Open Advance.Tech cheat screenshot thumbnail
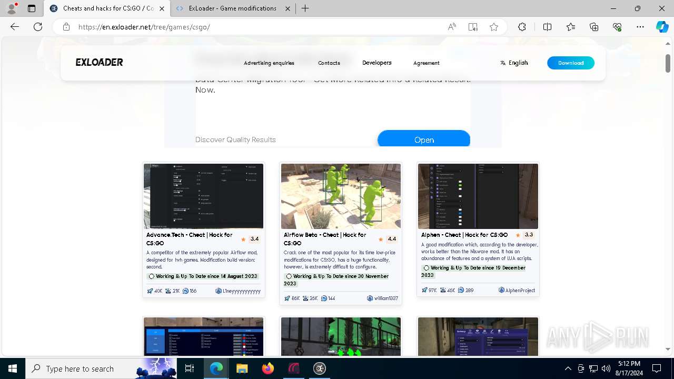Image resolution: width=674 pixels, height=379 pixels. tap(204, 196)
